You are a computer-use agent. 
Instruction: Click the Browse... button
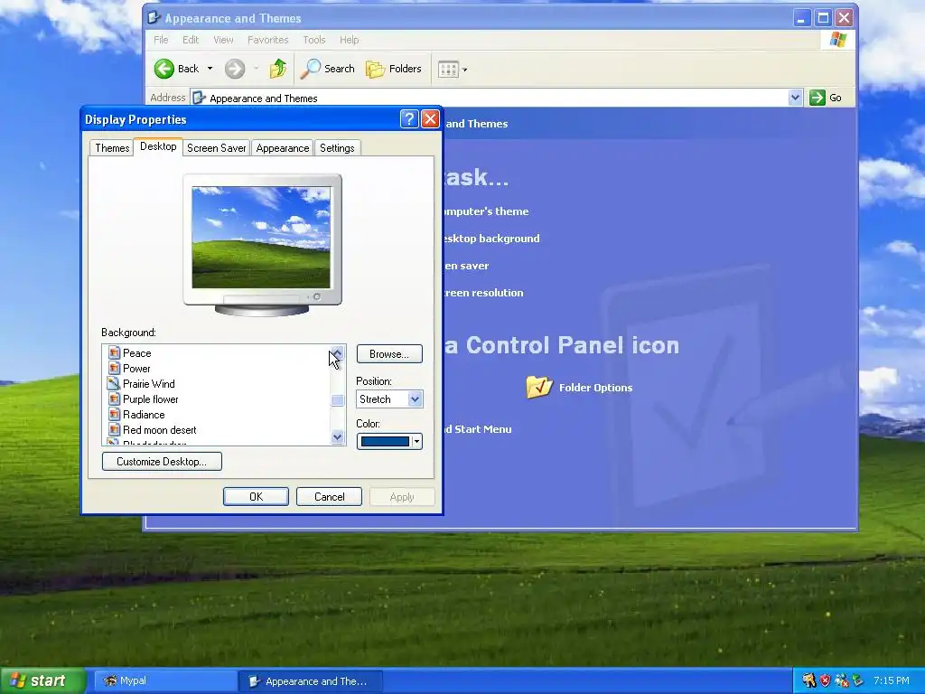[389, 354]
